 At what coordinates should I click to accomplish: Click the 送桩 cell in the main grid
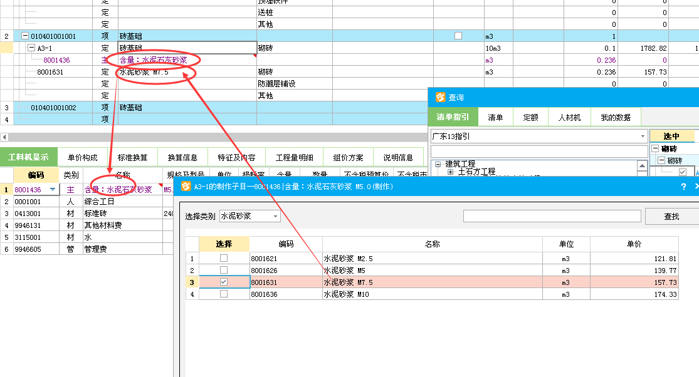tap(295, 13)
